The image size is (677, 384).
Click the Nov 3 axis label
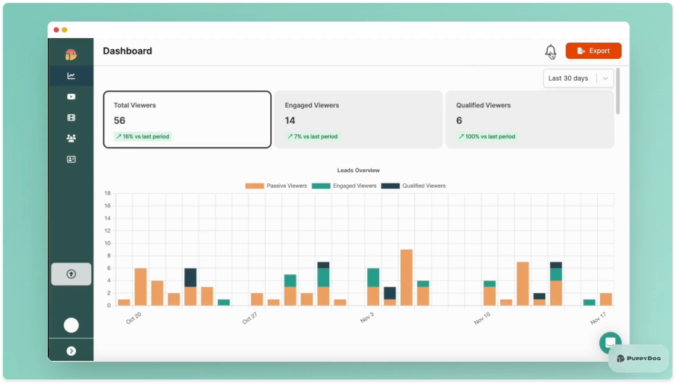pos(367,318)
